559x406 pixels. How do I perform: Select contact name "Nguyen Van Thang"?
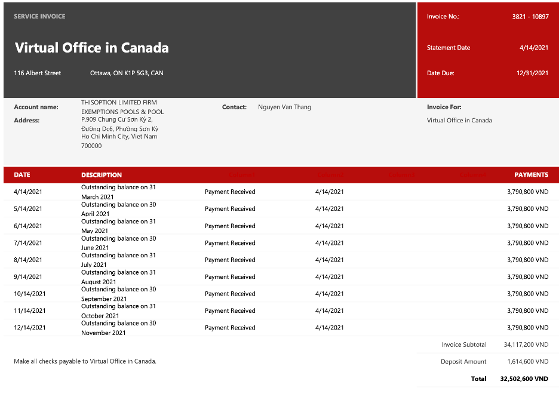(284, 107)
